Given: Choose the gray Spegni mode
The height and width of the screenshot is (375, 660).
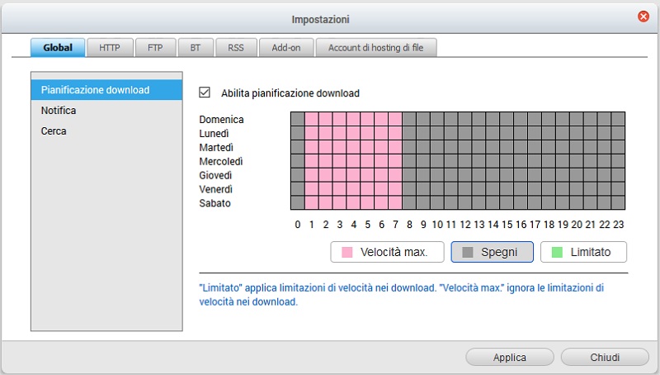Looking at the screenshot, I should pos(492,252).
